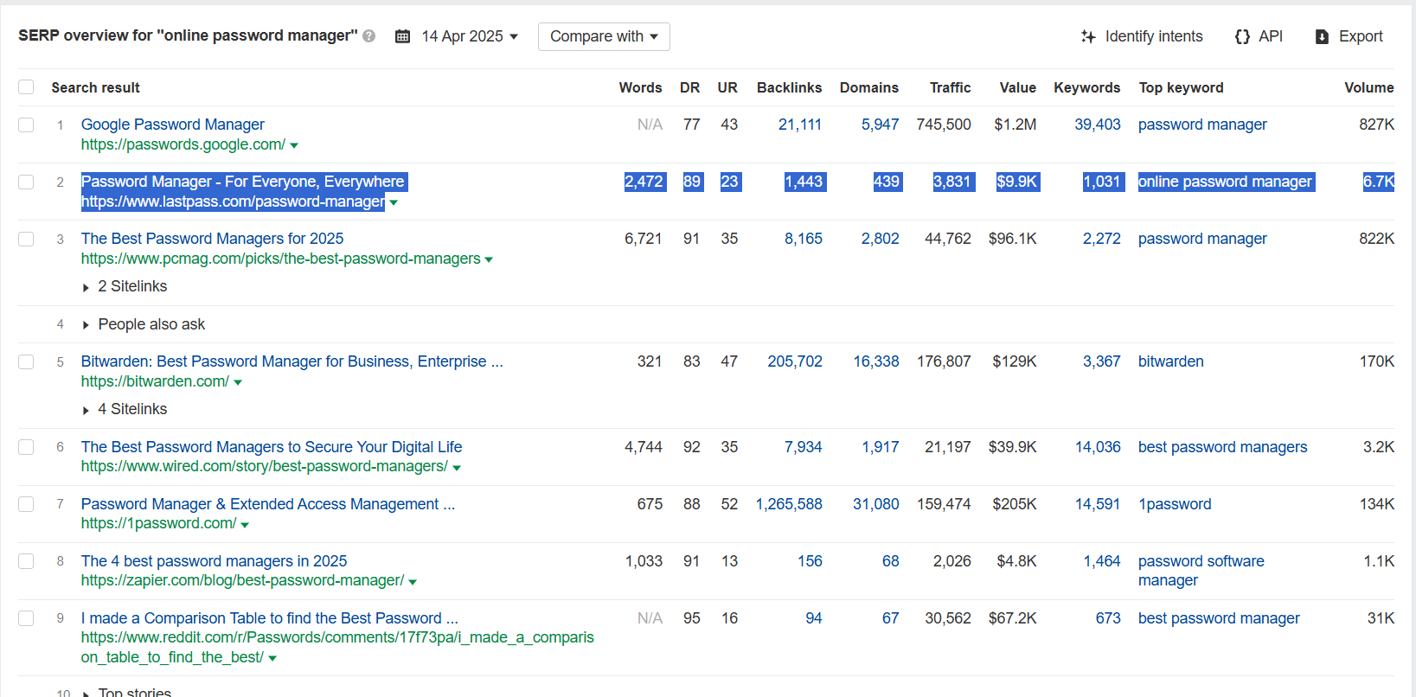Check the box for 1Password row
1416x697 pixels.
click(26, 504)
